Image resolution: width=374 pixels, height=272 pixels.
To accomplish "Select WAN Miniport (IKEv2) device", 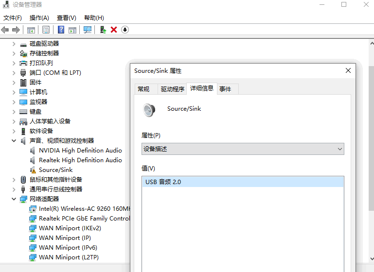I will pos(70,228).
